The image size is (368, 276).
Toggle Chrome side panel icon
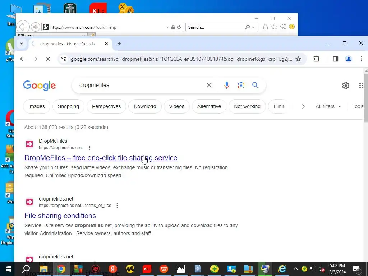(x=336, y=59)
